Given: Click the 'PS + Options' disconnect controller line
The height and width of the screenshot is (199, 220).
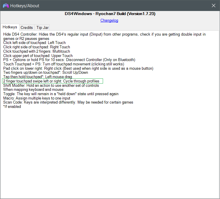Looking at the screenshot, I should tap(69, 60).
